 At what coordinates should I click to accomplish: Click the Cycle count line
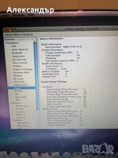(x=54, y=66)
